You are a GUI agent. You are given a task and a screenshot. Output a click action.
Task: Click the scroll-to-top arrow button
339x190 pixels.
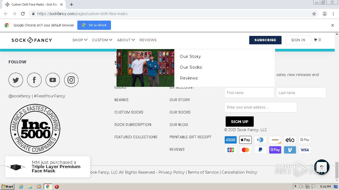pos(322,167)
